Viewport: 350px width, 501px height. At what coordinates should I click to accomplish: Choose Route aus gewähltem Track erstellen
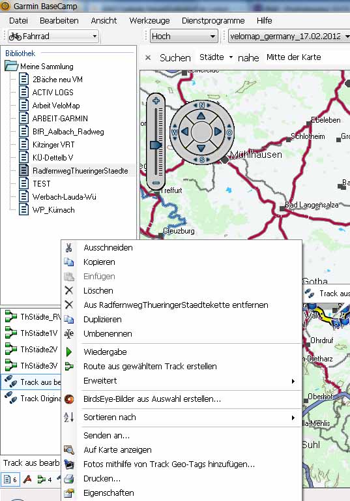tap(181, 367)
